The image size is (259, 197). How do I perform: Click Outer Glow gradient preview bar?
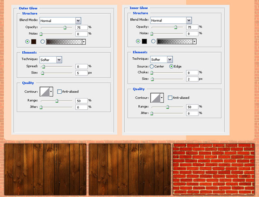point(64,42)
